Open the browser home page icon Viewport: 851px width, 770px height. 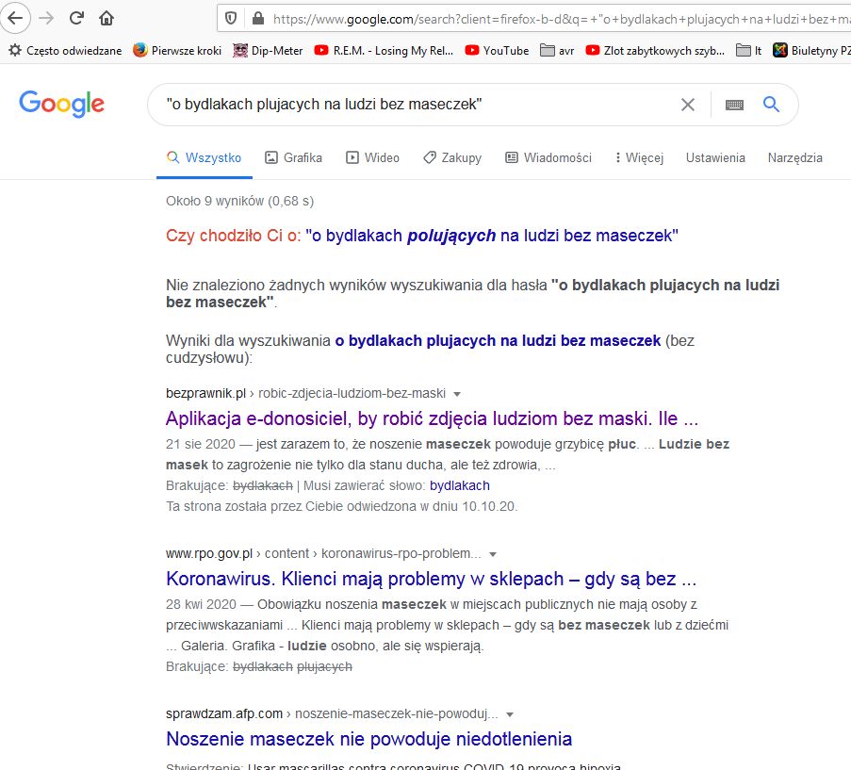pos(106,19)
